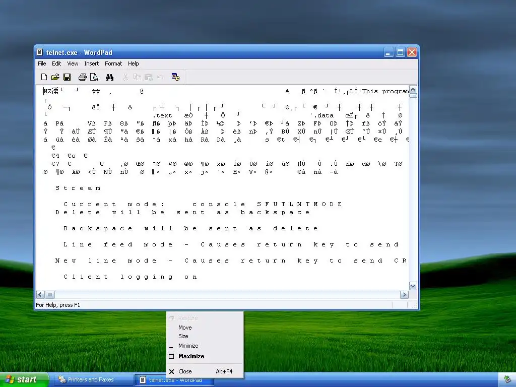Choose Size in the context menu
Image resolution: width=516 pixels, height=387 pixels.
pyautogui.click(x=205, y=336)
